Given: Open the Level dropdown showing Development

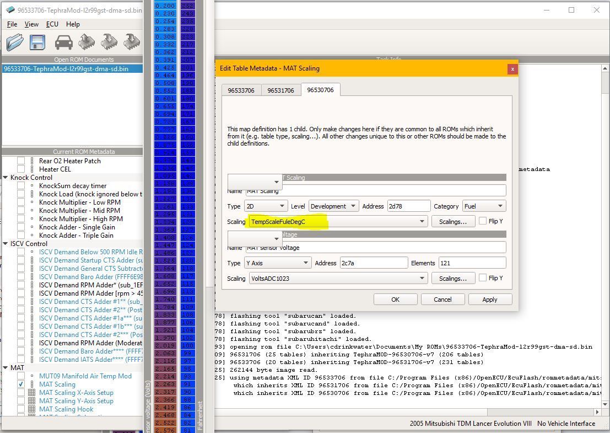Looking at the screenshot, I should point(333,206).
